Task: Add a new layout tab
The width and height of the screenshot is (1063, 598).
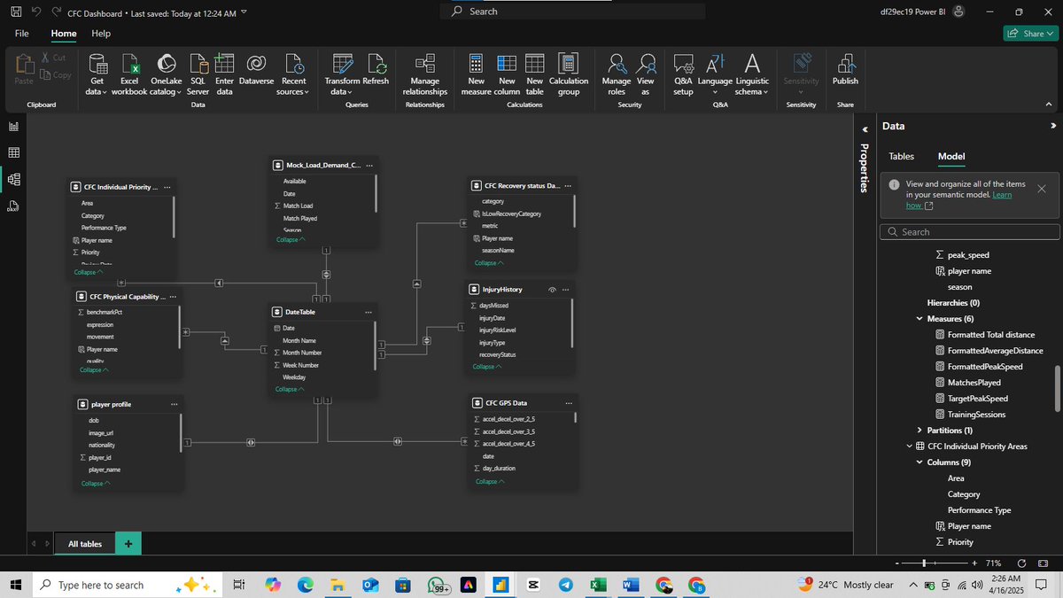Action: click(128, 544)
